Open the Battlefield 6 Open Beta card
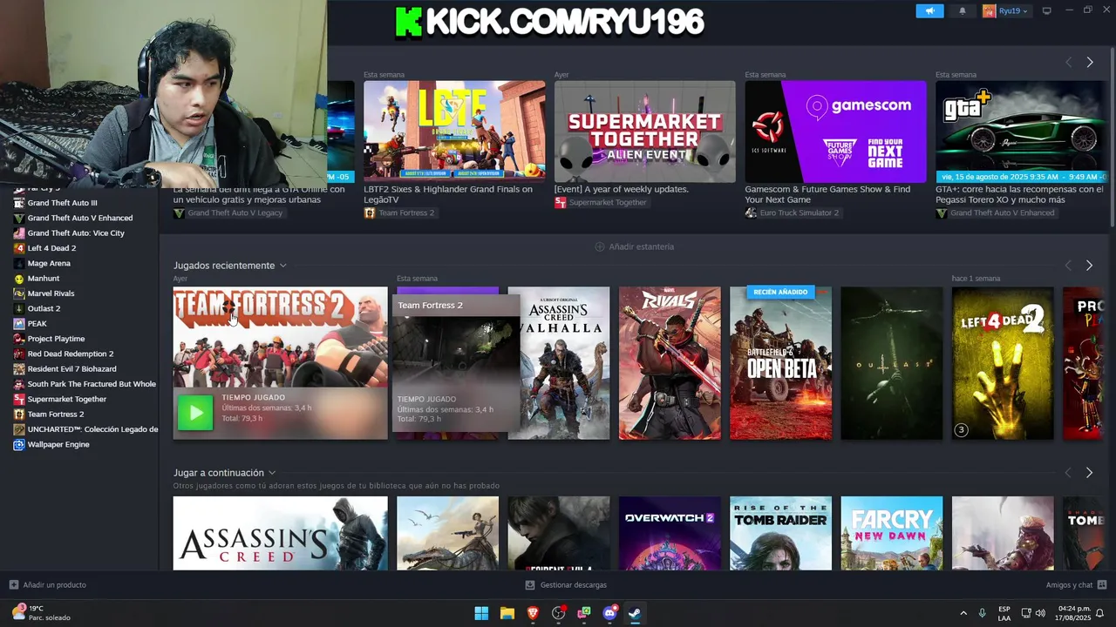Viewport: 1116px width, 627px height. click(780, 363)
